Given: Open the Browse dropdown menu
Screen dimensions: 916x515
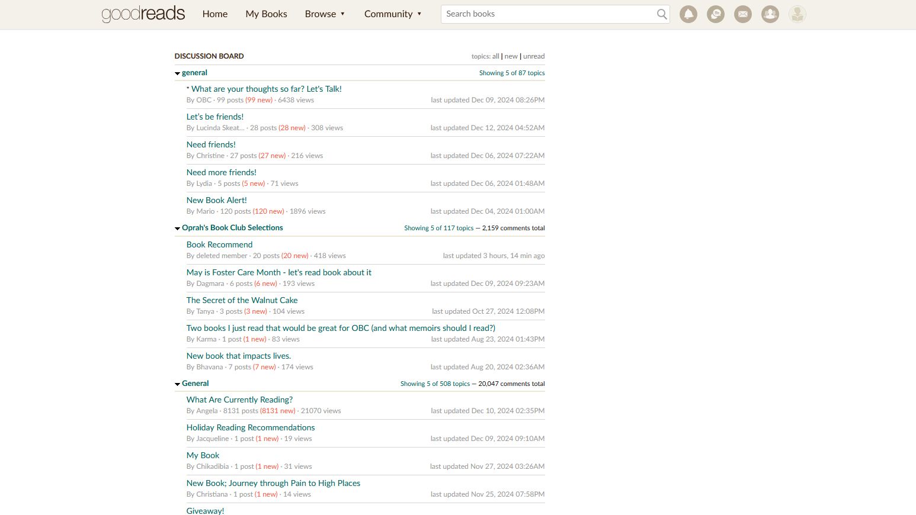Looking at the screenshot, I should click(325, 14).
